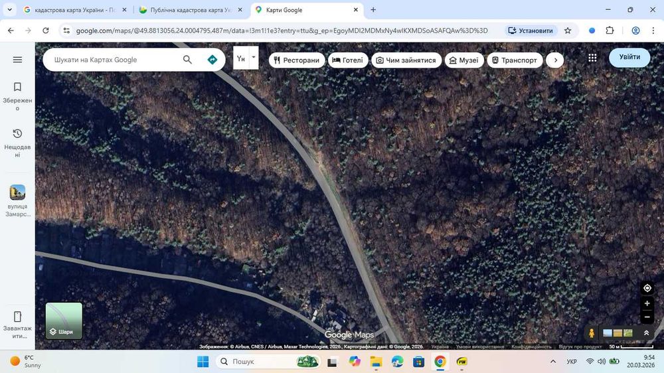Focus the Google Maps search field
The image size is (664, 373).
pos(115,60)
